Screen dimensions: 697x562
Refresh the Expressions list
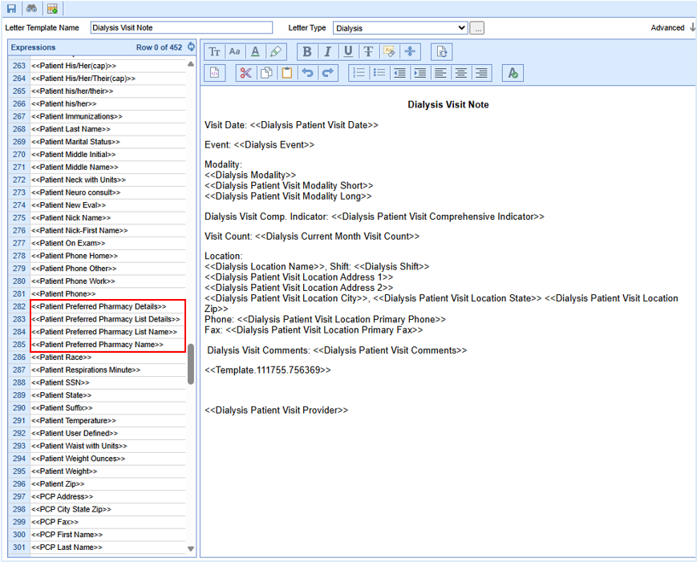tap(191, 47)
